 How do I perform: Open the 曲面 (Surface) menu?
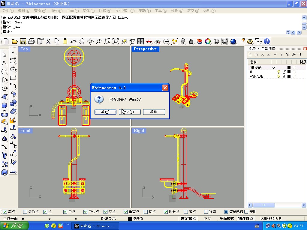pyautogui.click(x=73, y=11)
